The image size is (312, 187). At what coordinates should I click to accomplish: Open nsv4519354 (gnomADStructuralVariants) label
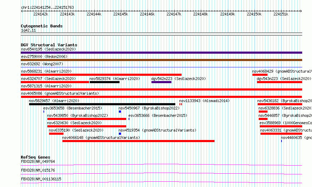(157, 130)
